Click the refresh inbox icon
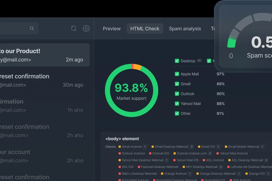The height and width of the screenshot is (181, 272). [x=73, y=29]
